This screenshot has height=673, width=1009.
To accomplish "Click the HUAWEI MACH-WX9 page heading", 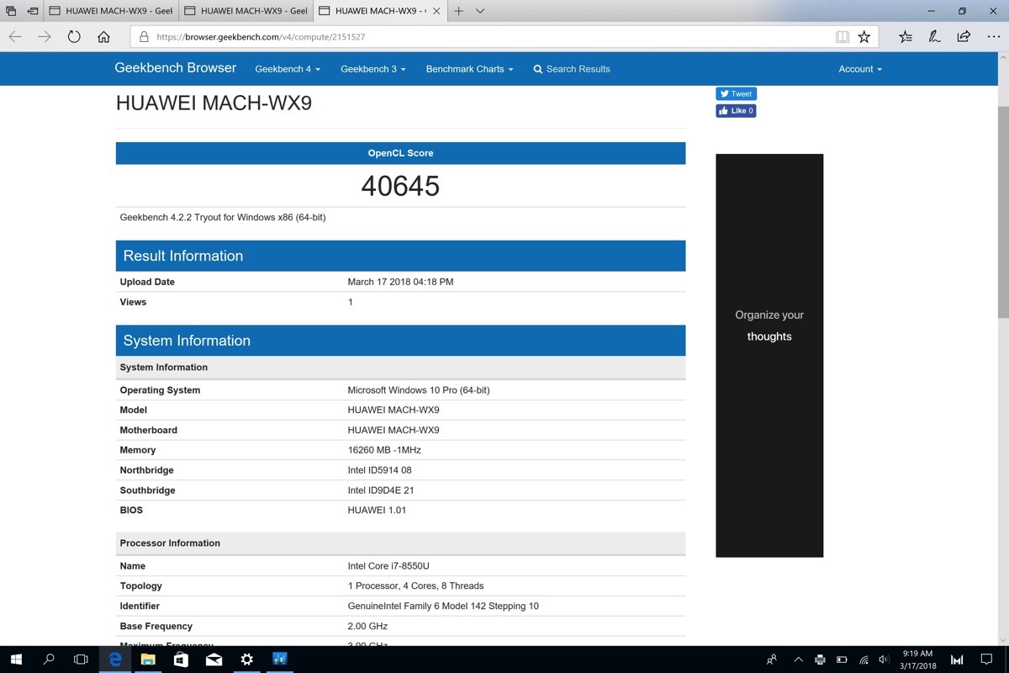I will point(214,103).
